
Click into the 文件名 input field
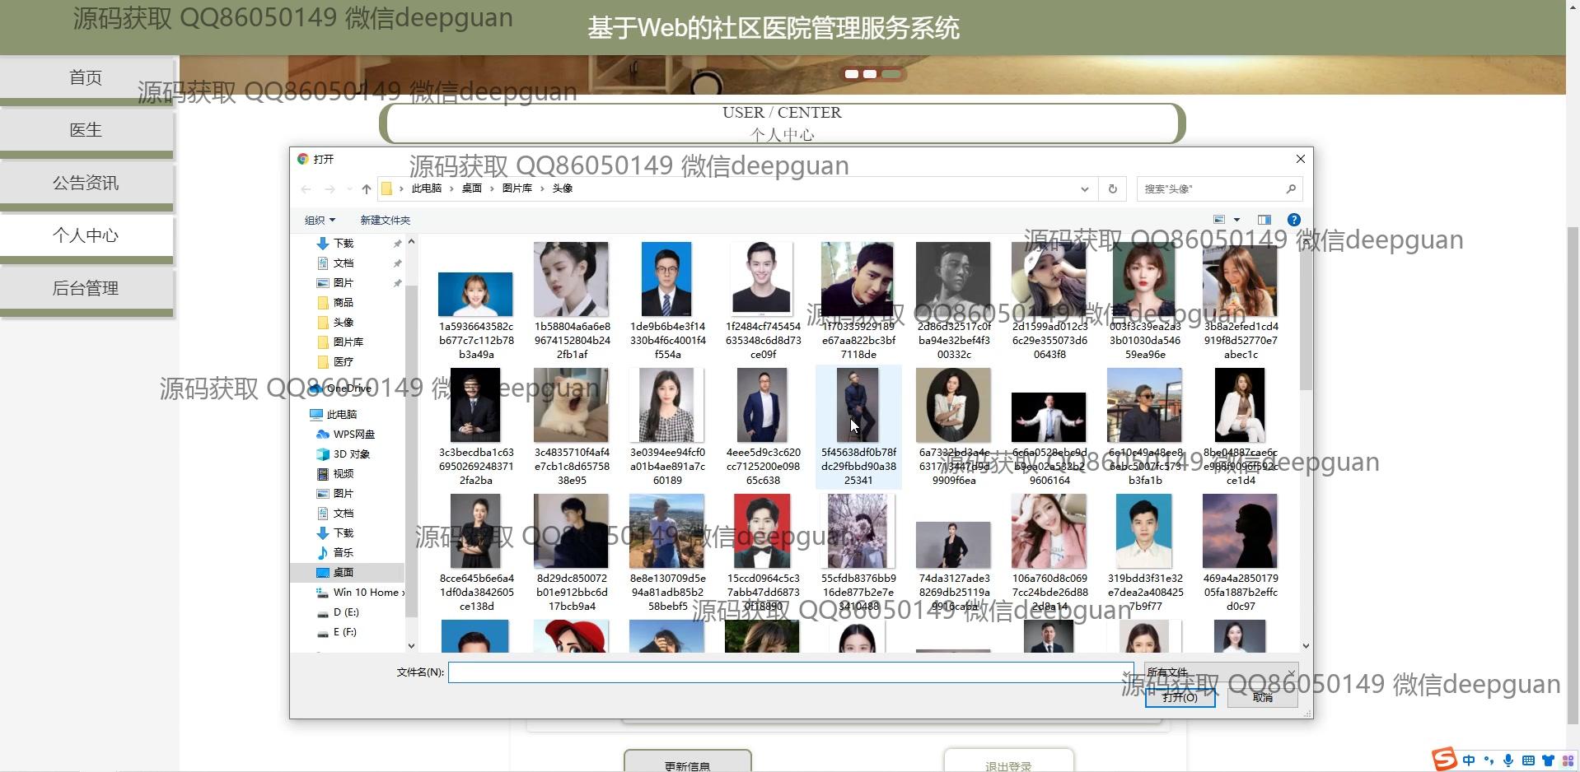pos(789,672)
